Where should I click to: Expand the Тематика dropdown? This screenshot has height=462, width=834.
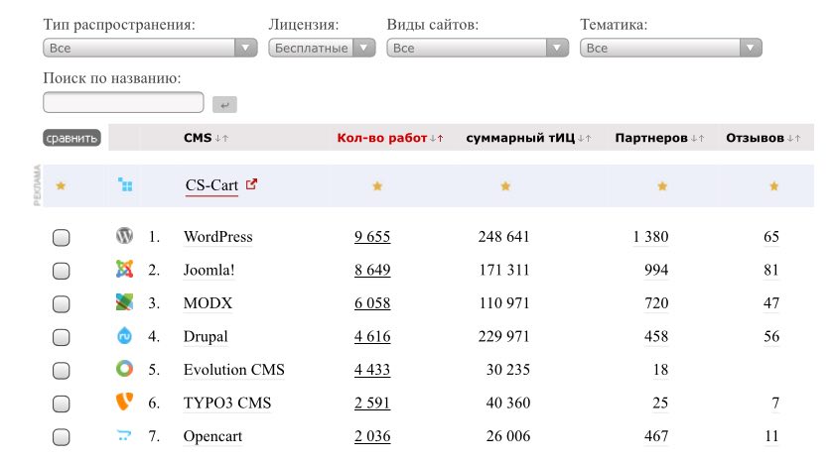click(671, 48)
